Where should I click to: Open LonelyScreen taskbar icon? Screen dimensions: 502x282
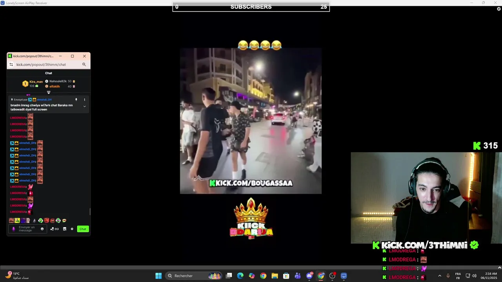pos(344,276)
